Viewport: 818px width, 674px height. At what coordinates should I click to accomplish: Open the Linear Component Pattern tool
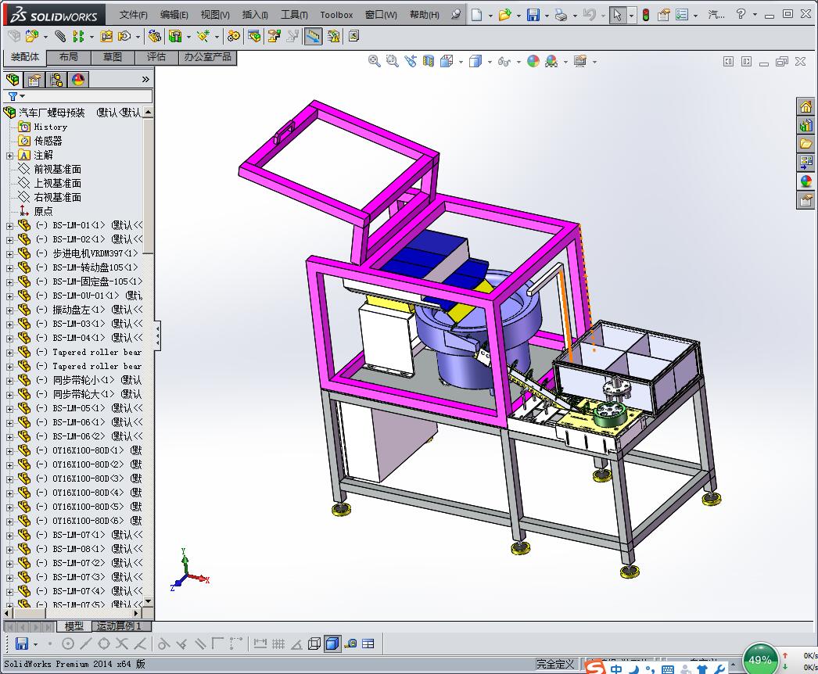(x=78, y=36)
